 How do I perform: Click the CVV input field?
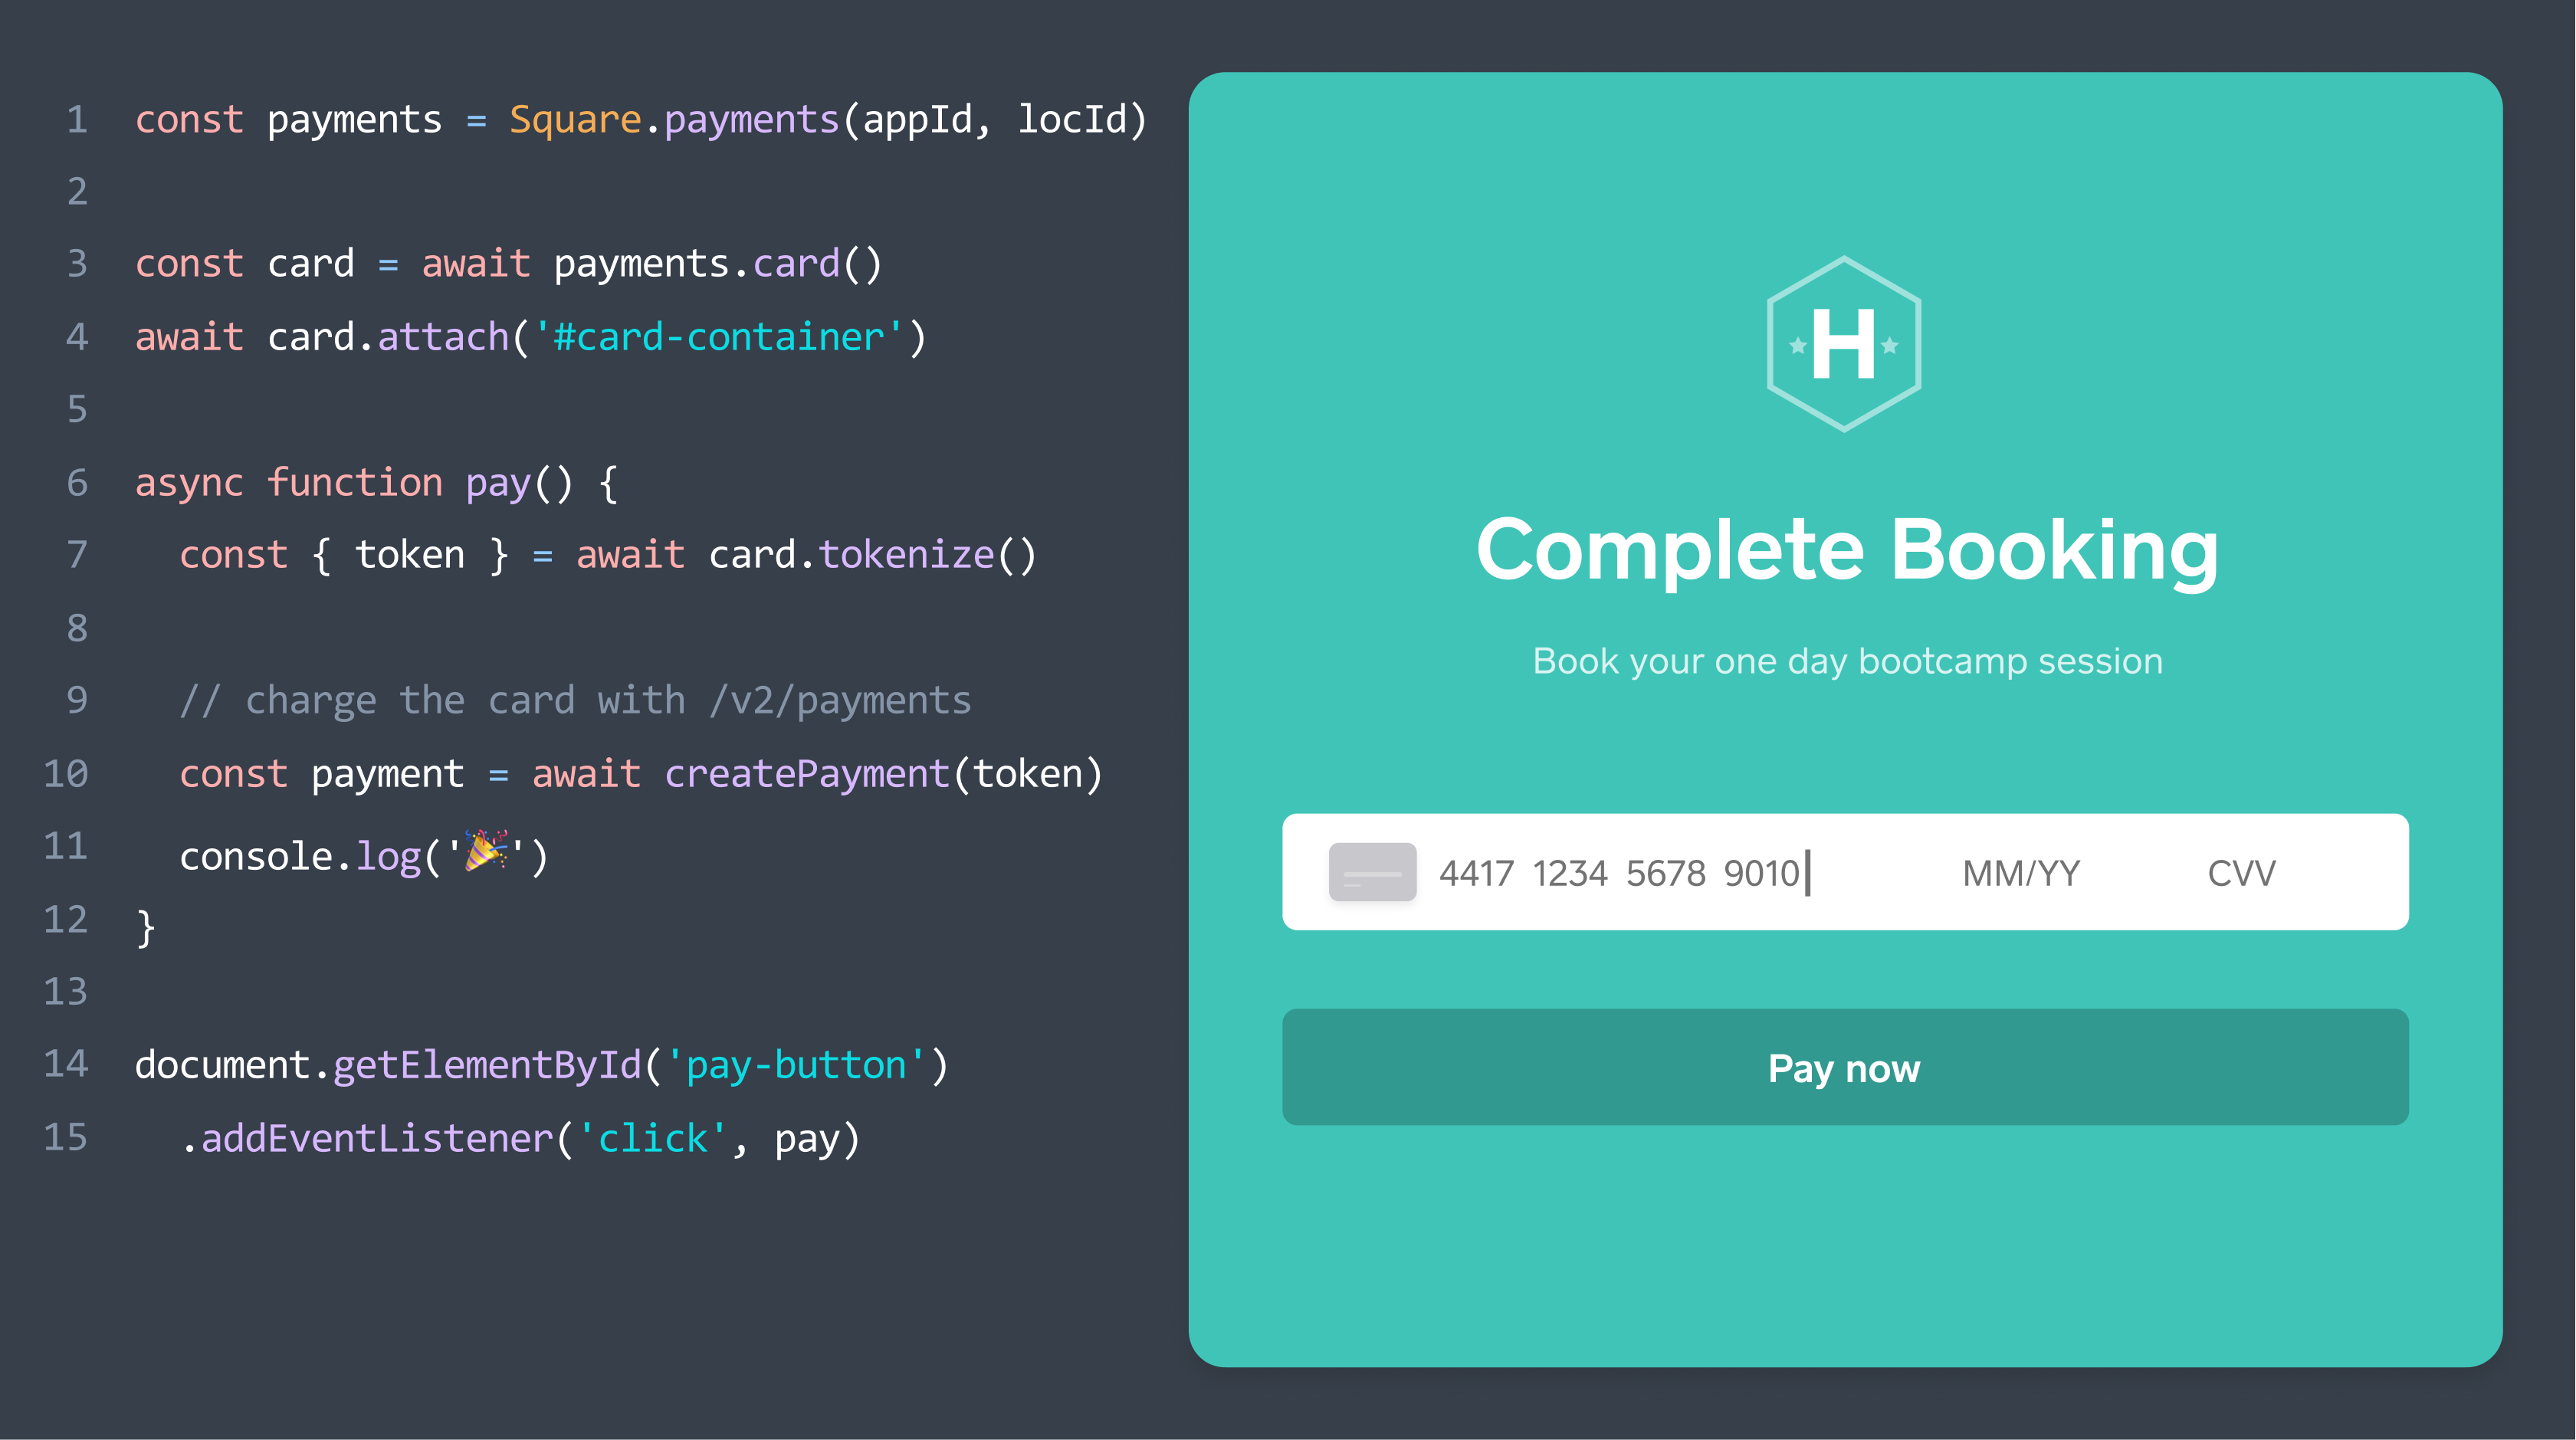(x=2240, y=873)
